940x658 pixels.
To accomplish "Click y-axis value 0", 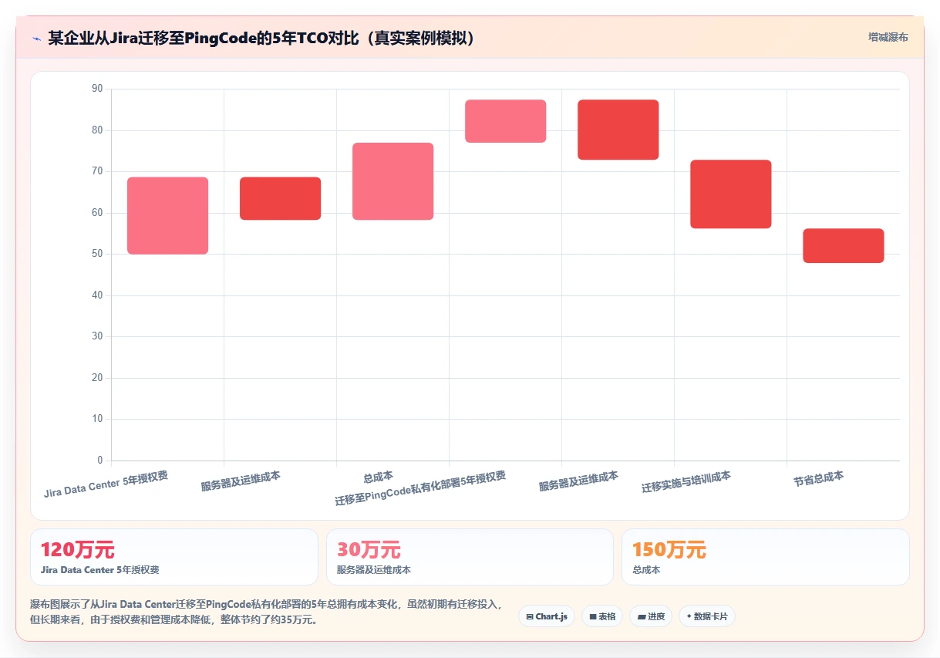I will coord(100,461).
